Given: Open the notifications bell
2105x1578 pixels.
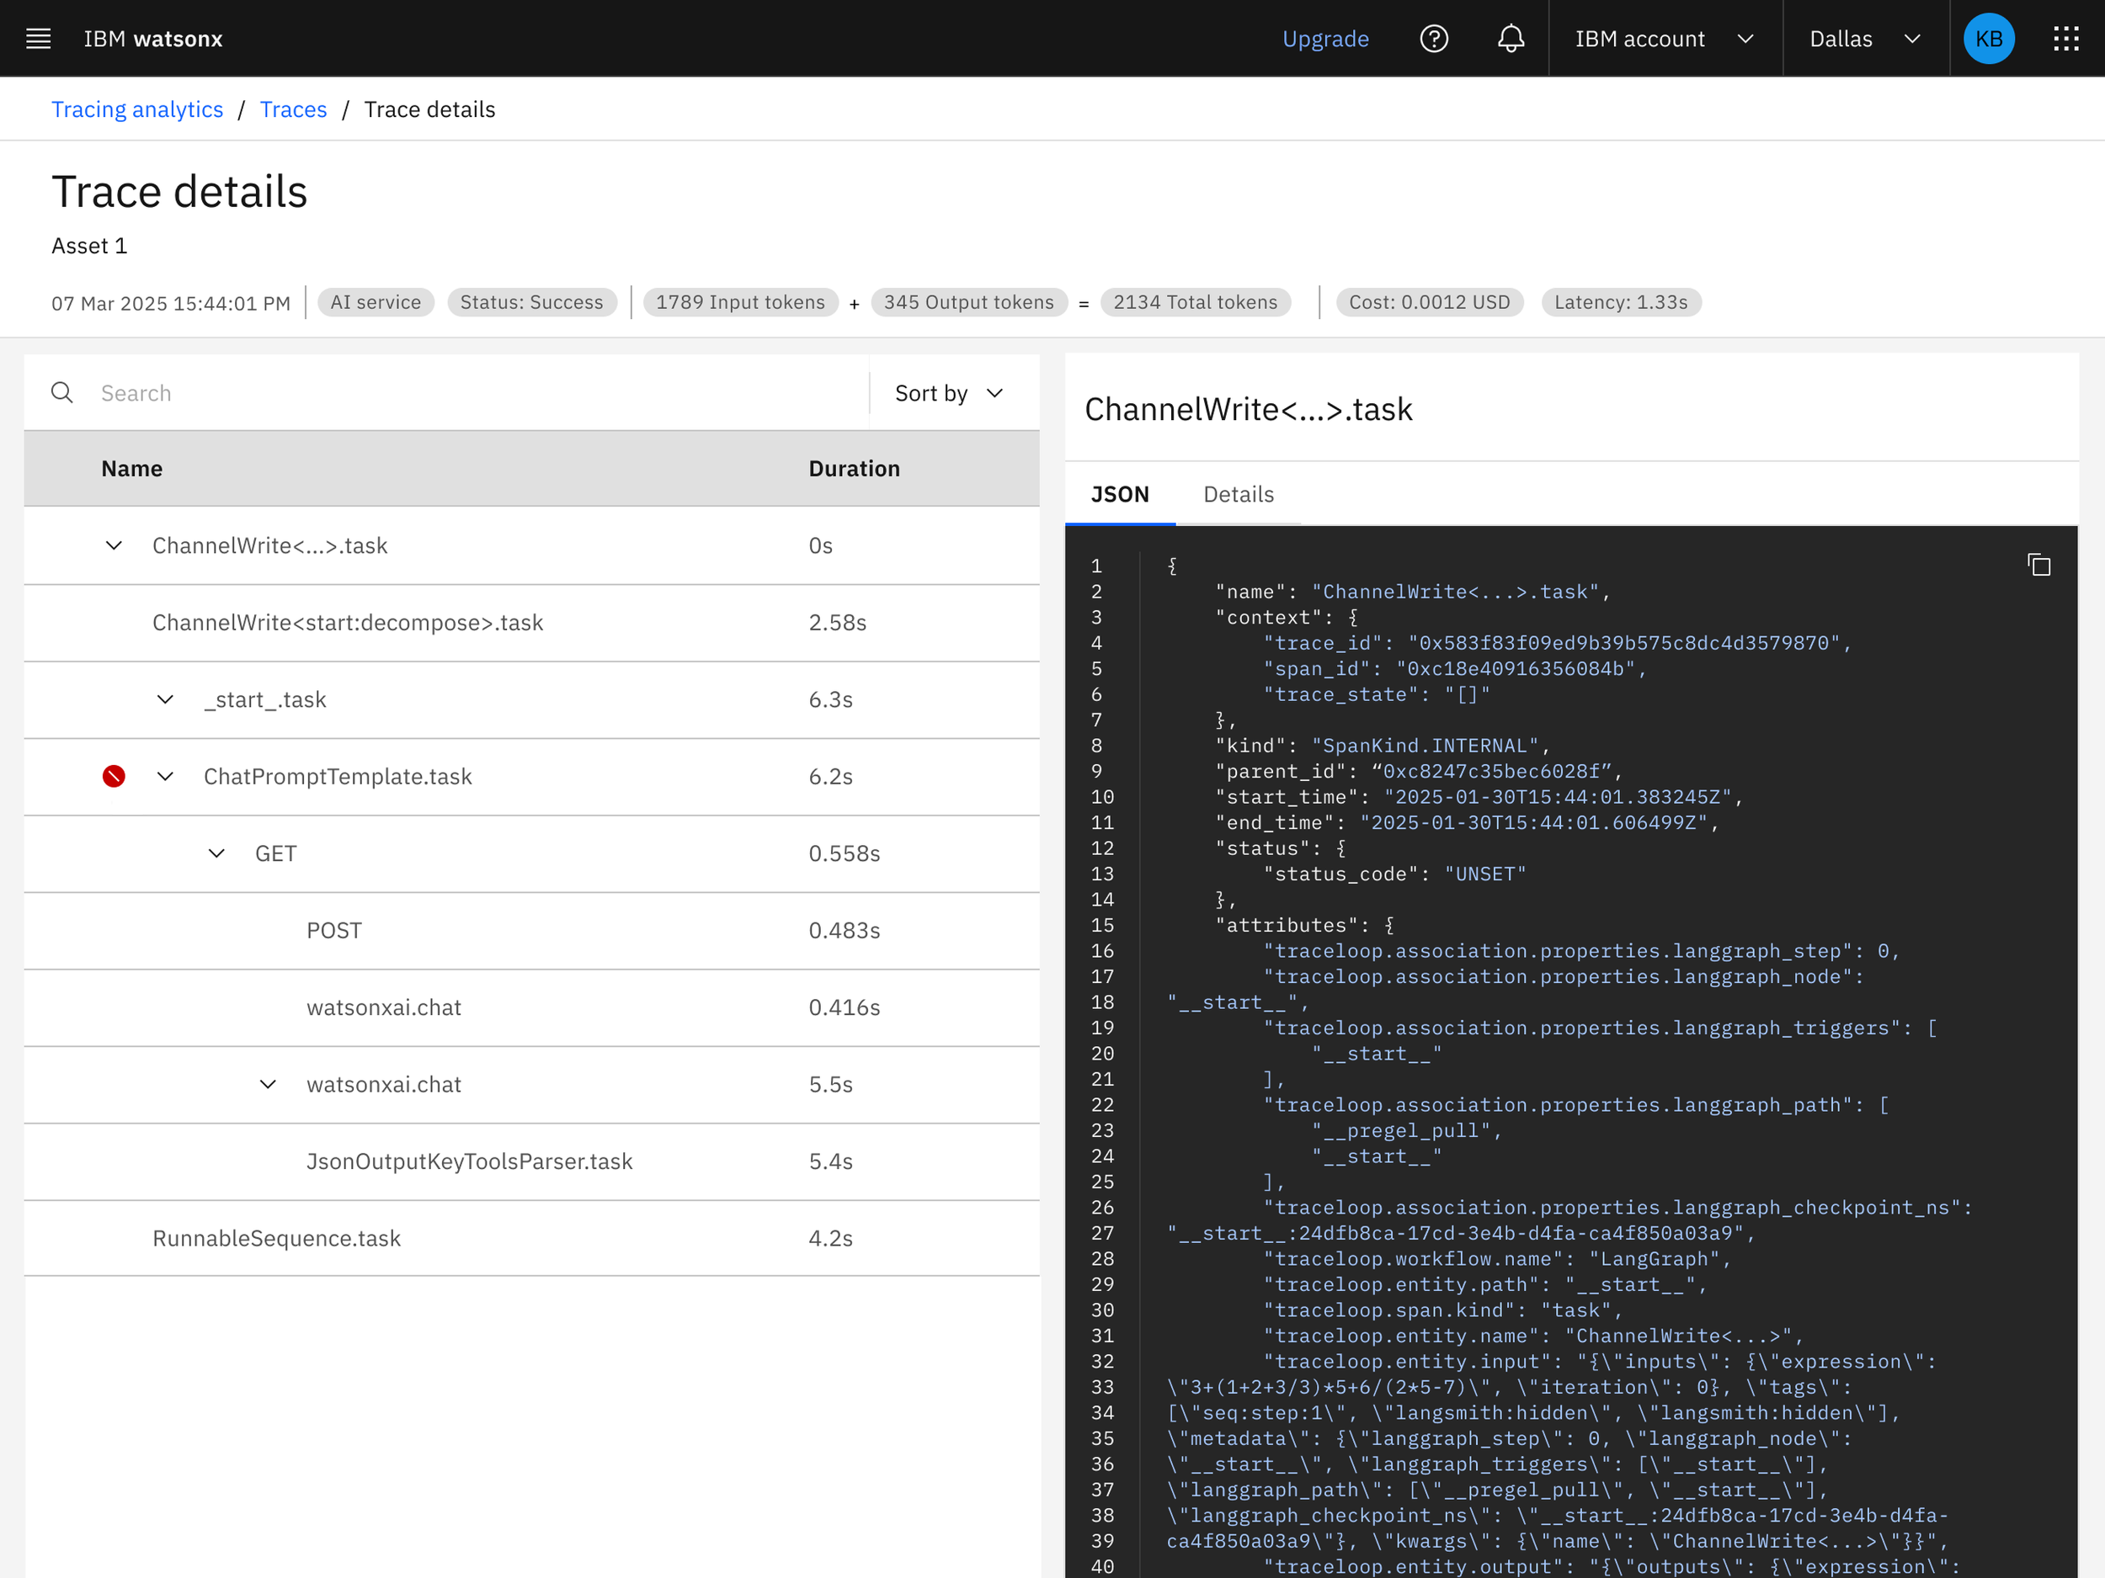Looking at the screenshot, I should tap(1511, 38).
